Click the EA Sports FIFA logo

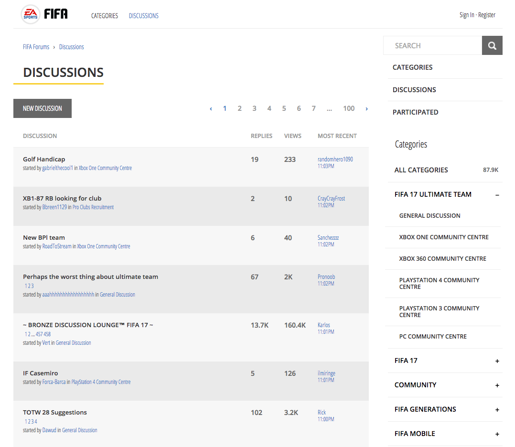point(44,14)
